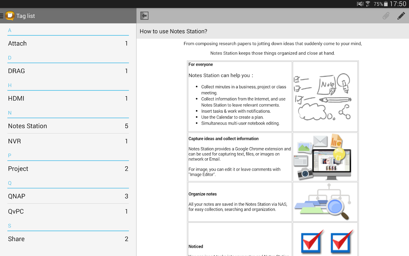The height and width of the screenshot is (256, 409).
Task: Tap the section letter 'N' header
Action: 10,113
